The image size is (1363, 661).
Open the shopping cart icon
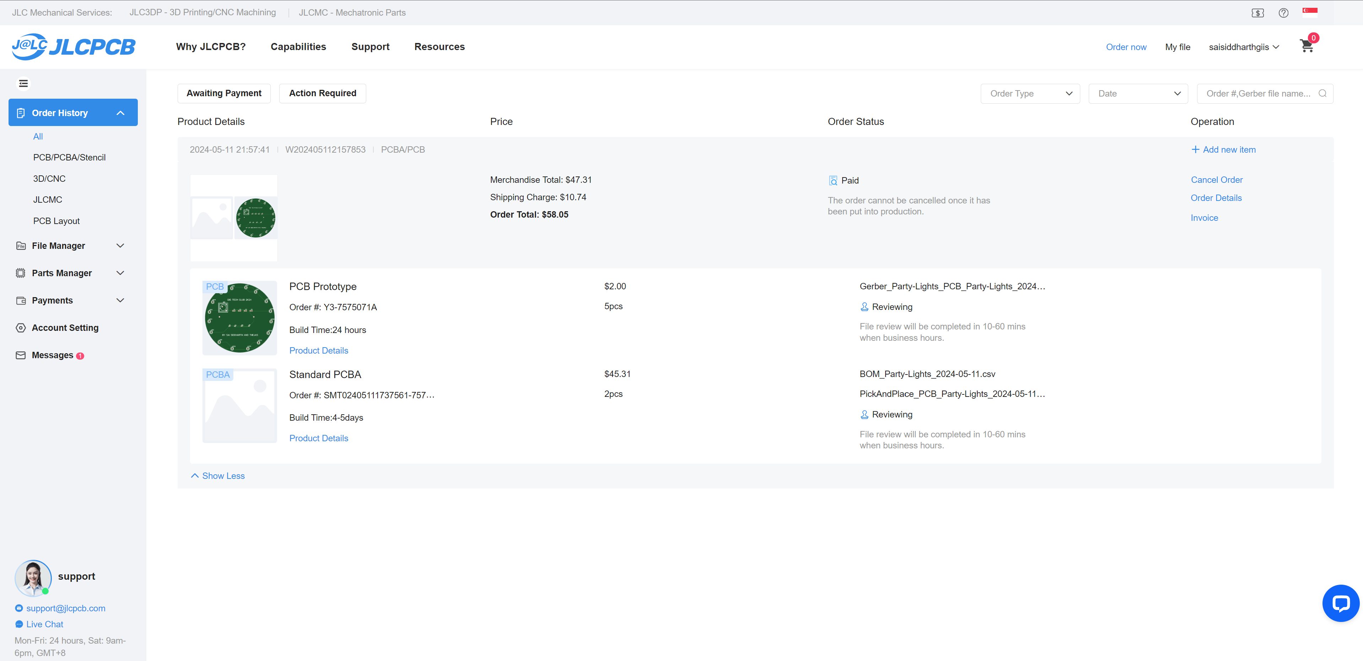[x=1307, y=47]
